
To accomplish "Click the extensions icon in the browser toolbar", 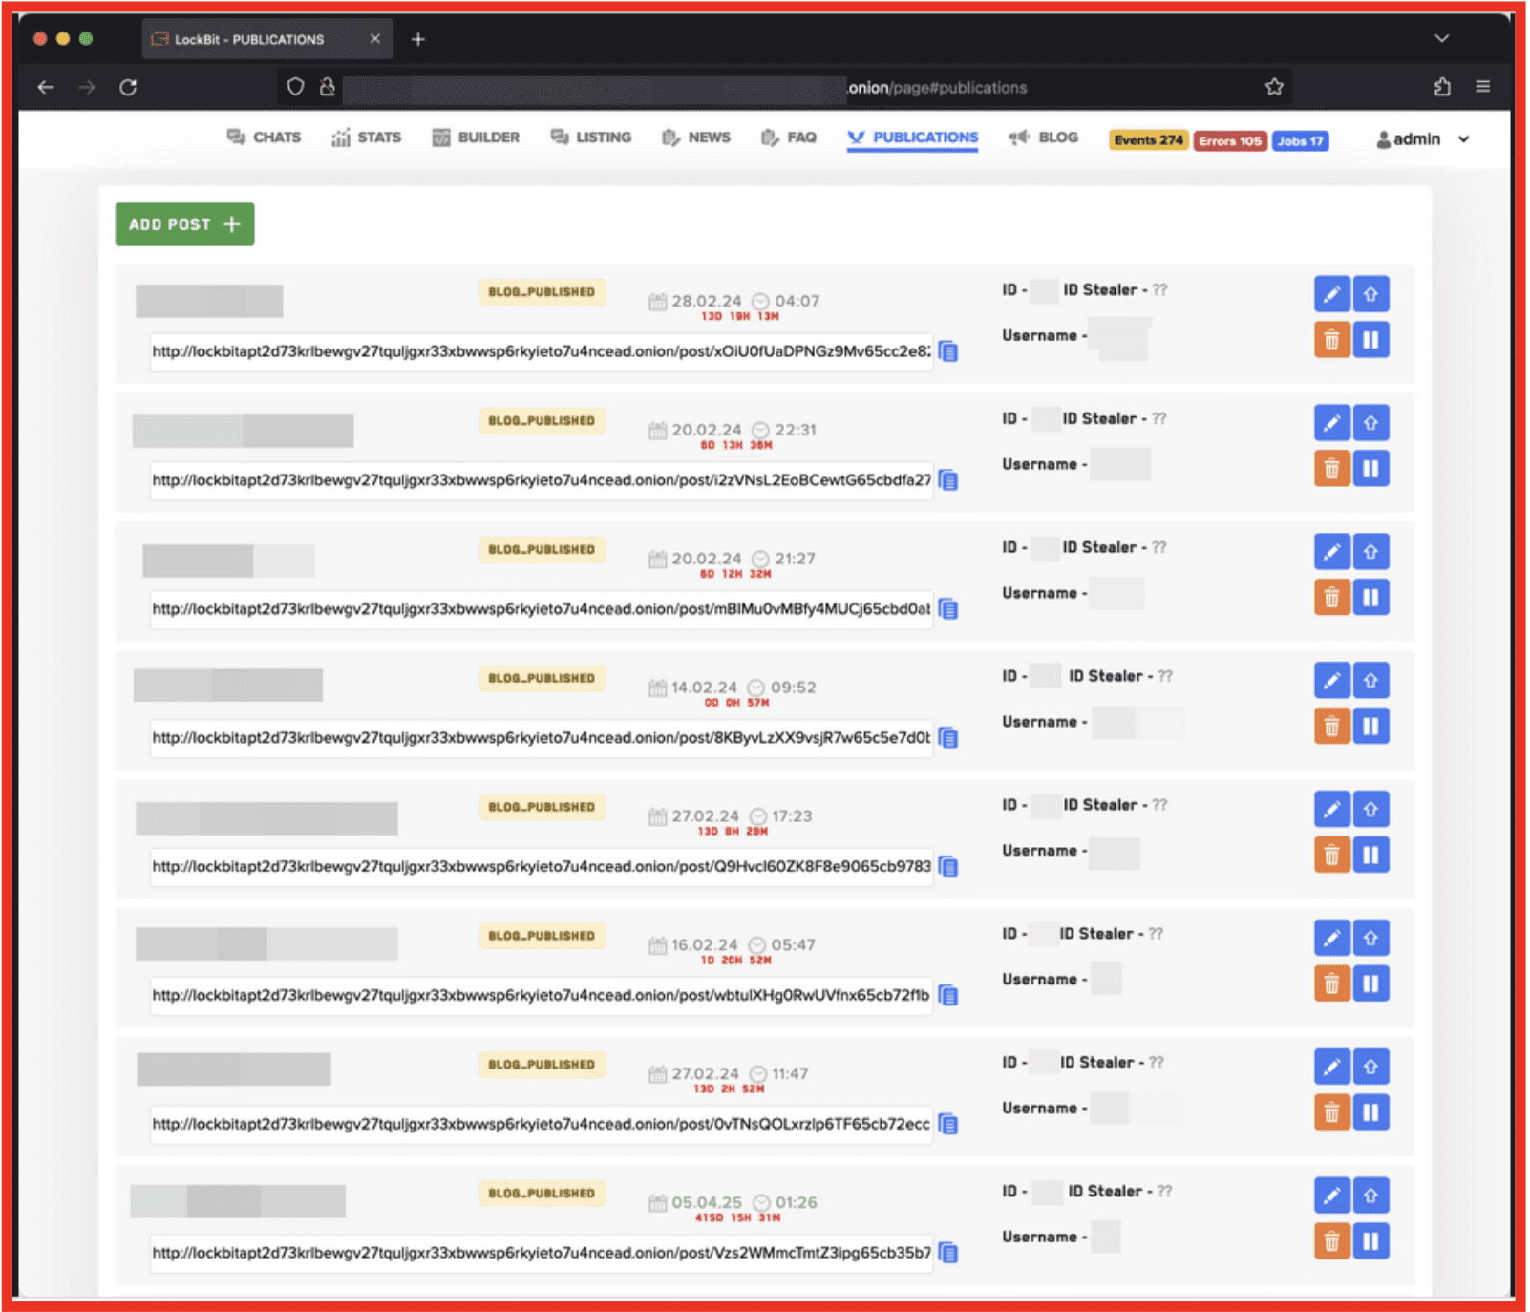I will pos(1441,88).
